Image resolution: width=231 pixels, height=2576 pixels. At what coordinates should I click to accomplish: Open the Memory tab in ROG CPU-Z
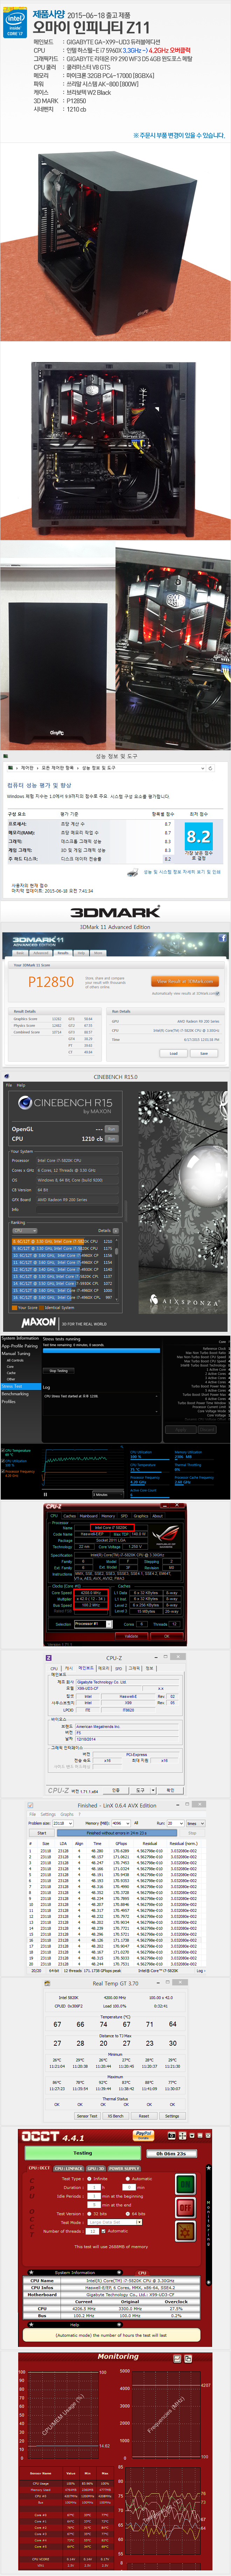[x=109, y=1516]
